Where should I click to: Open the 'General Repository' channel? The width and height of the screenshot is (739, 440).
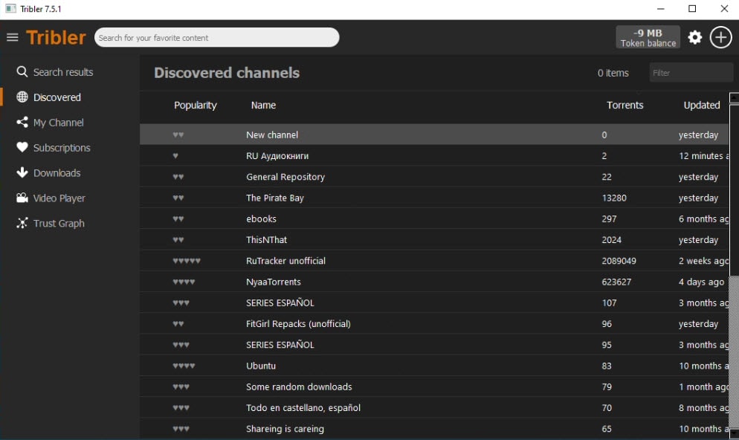pos(434,177)
